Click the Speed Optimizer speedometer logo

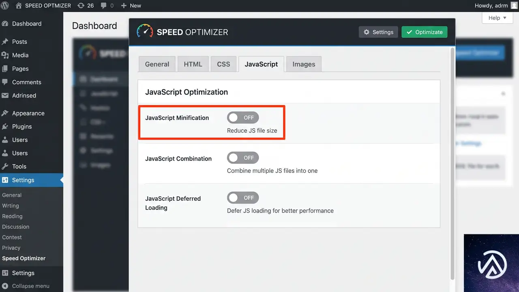click(x=145, y=32)
